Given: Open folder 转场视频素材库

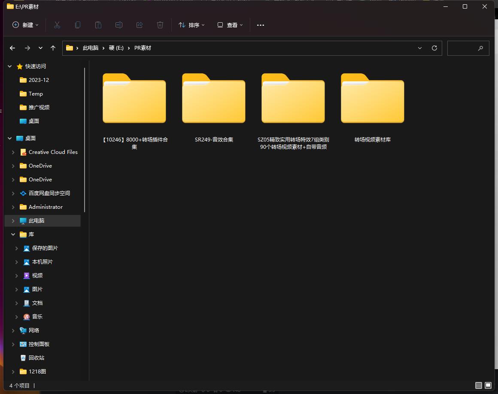Looking at the screenshot, I should (x=373, y=108).
